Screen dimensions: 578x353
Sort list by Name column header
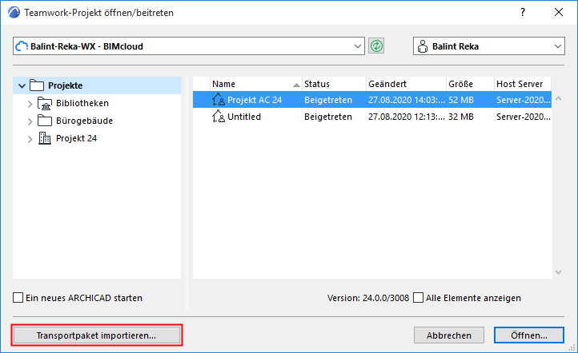(256, 84)
